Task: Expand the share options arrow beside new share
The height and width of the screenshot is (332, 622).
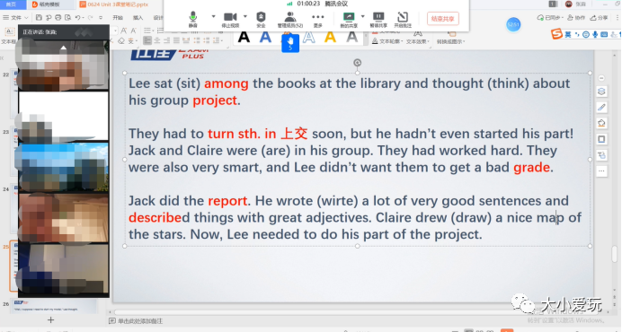Action: click(x=362, y=17)
